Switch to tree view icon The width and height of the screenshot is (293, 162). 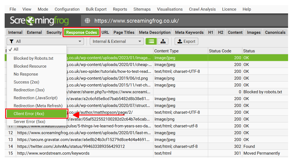[163, 41]
